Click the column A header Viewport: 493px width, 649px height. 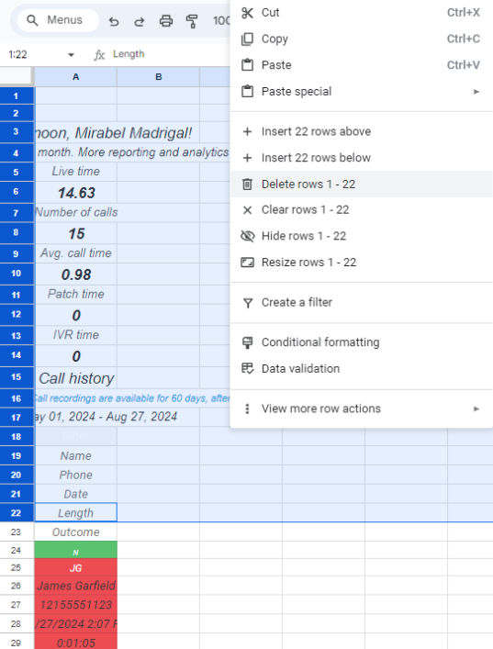[76, 77]
